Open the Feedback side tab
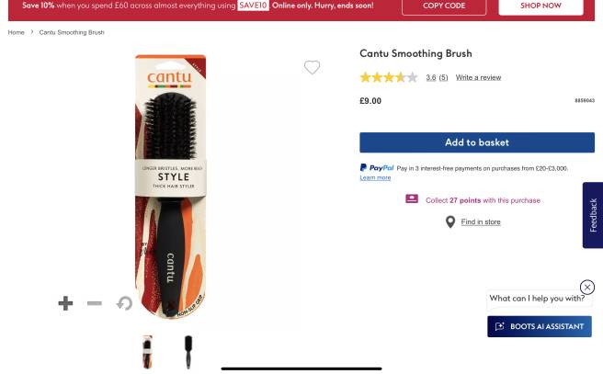603x374 pixels. pos(593,215)
